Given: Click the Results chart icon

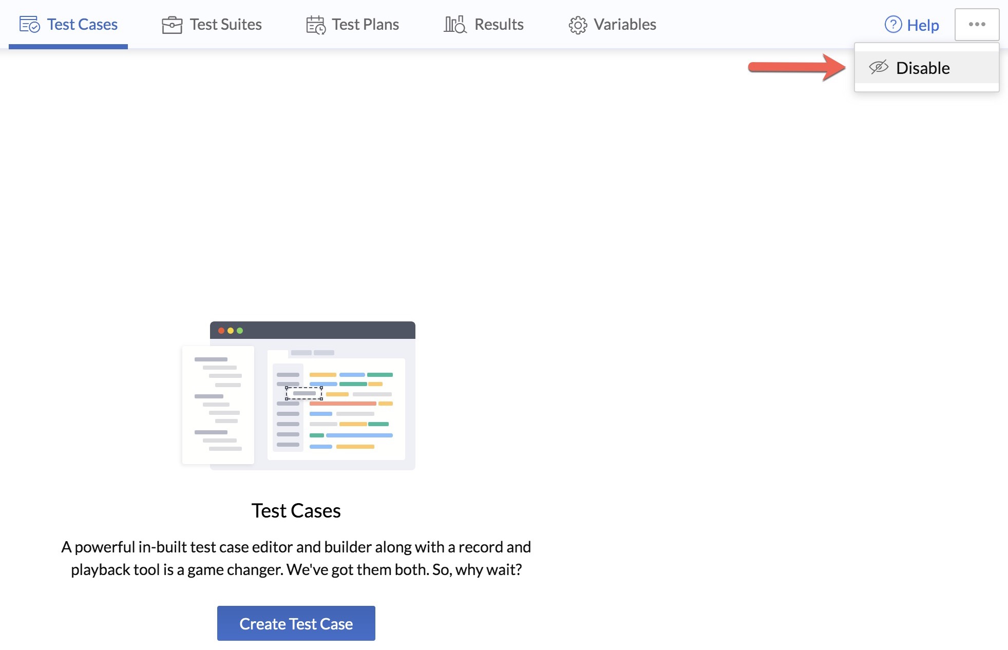Looking at the screenshot, I should tap(455, 25).
